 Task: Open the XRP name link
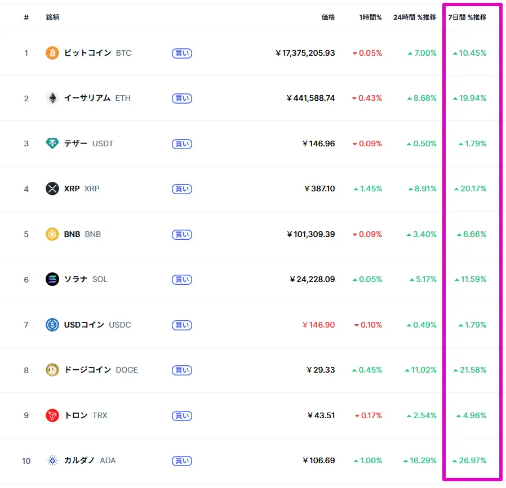click(x=82, y=189)
